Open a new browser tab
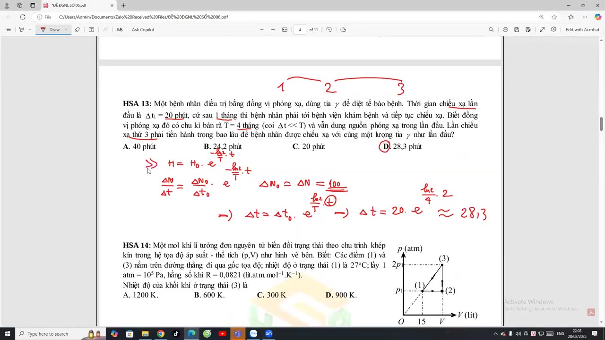The height and width of the screenshot is (340, 605). 123,5
